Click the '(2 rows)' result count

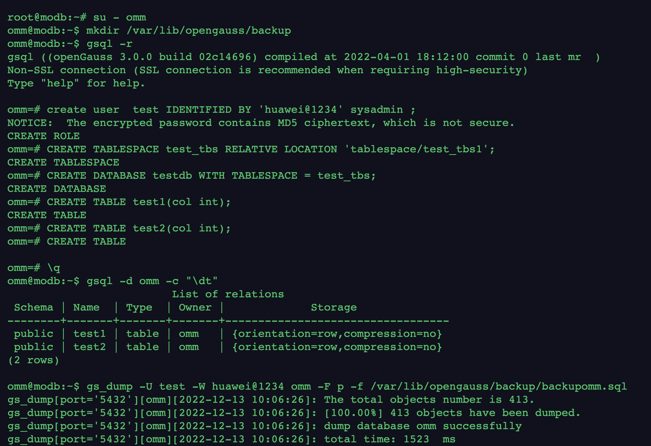pos(33,360)
